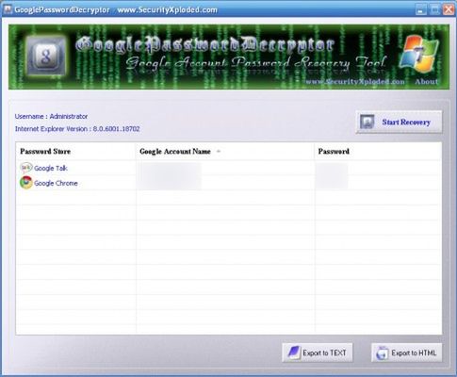The width and height of the screenshot is (457, 377).
Task: Close the GooglePasswordDecryptor window
Action: point(449,9)
